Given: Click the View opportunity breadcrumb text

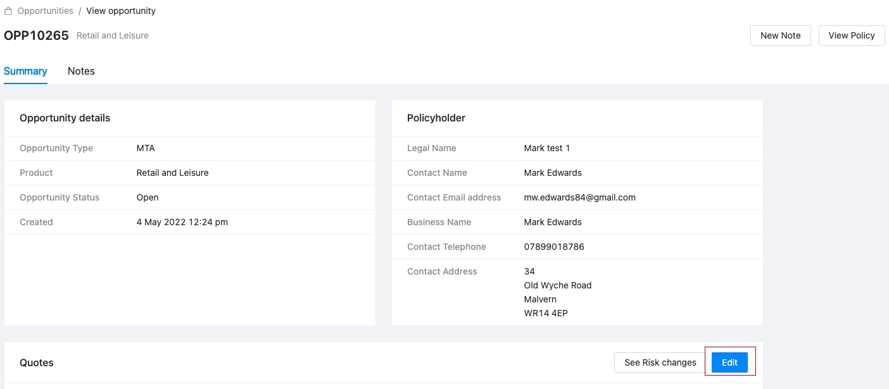Looking at the screenshot, I should (x=120, y=11).
